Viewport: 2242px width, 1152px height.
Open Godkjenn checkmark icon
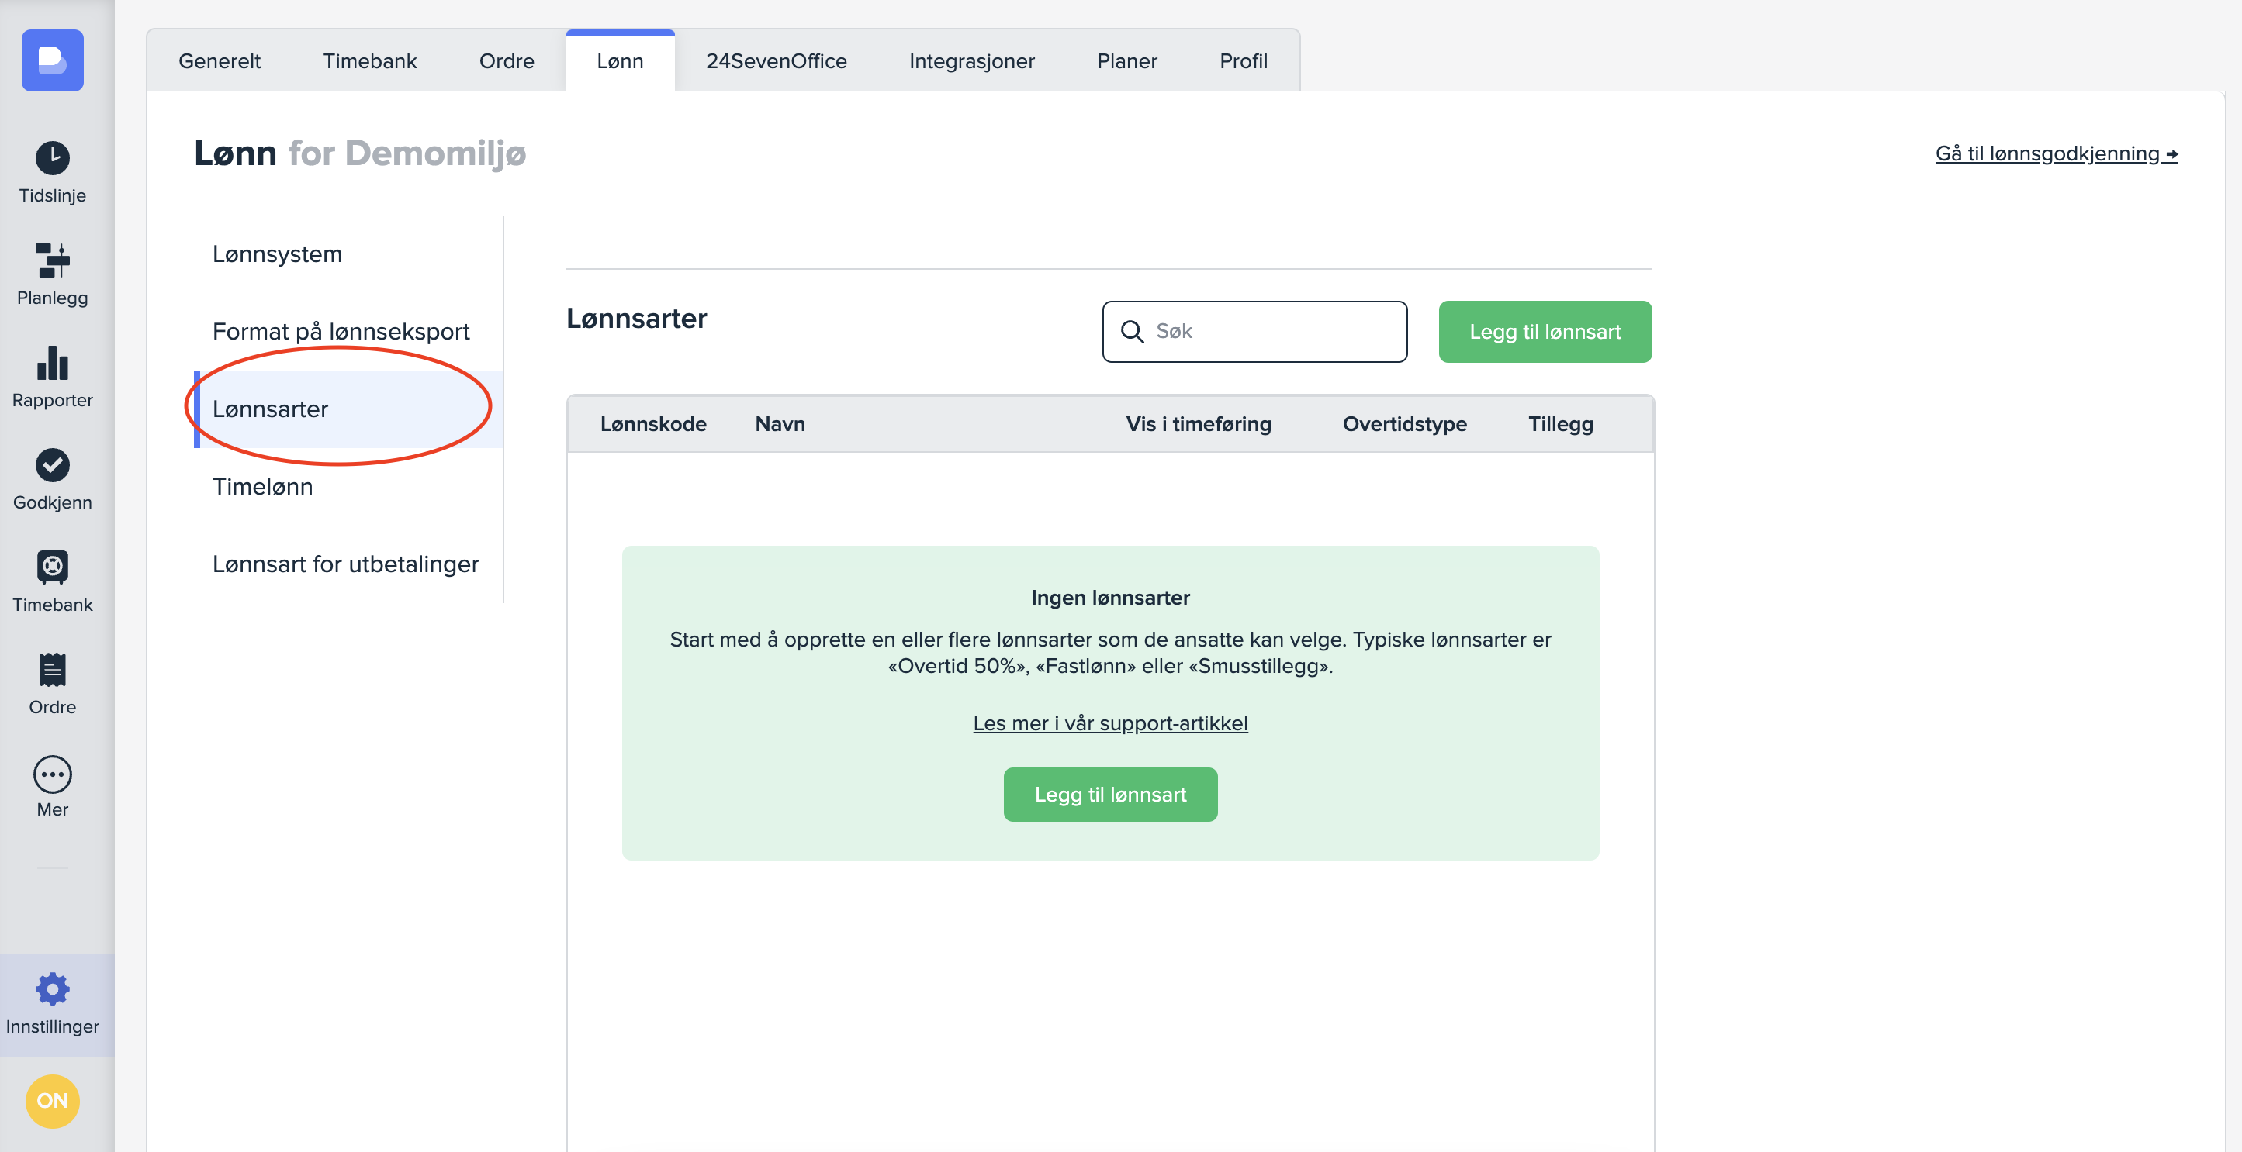pos(52,465)
